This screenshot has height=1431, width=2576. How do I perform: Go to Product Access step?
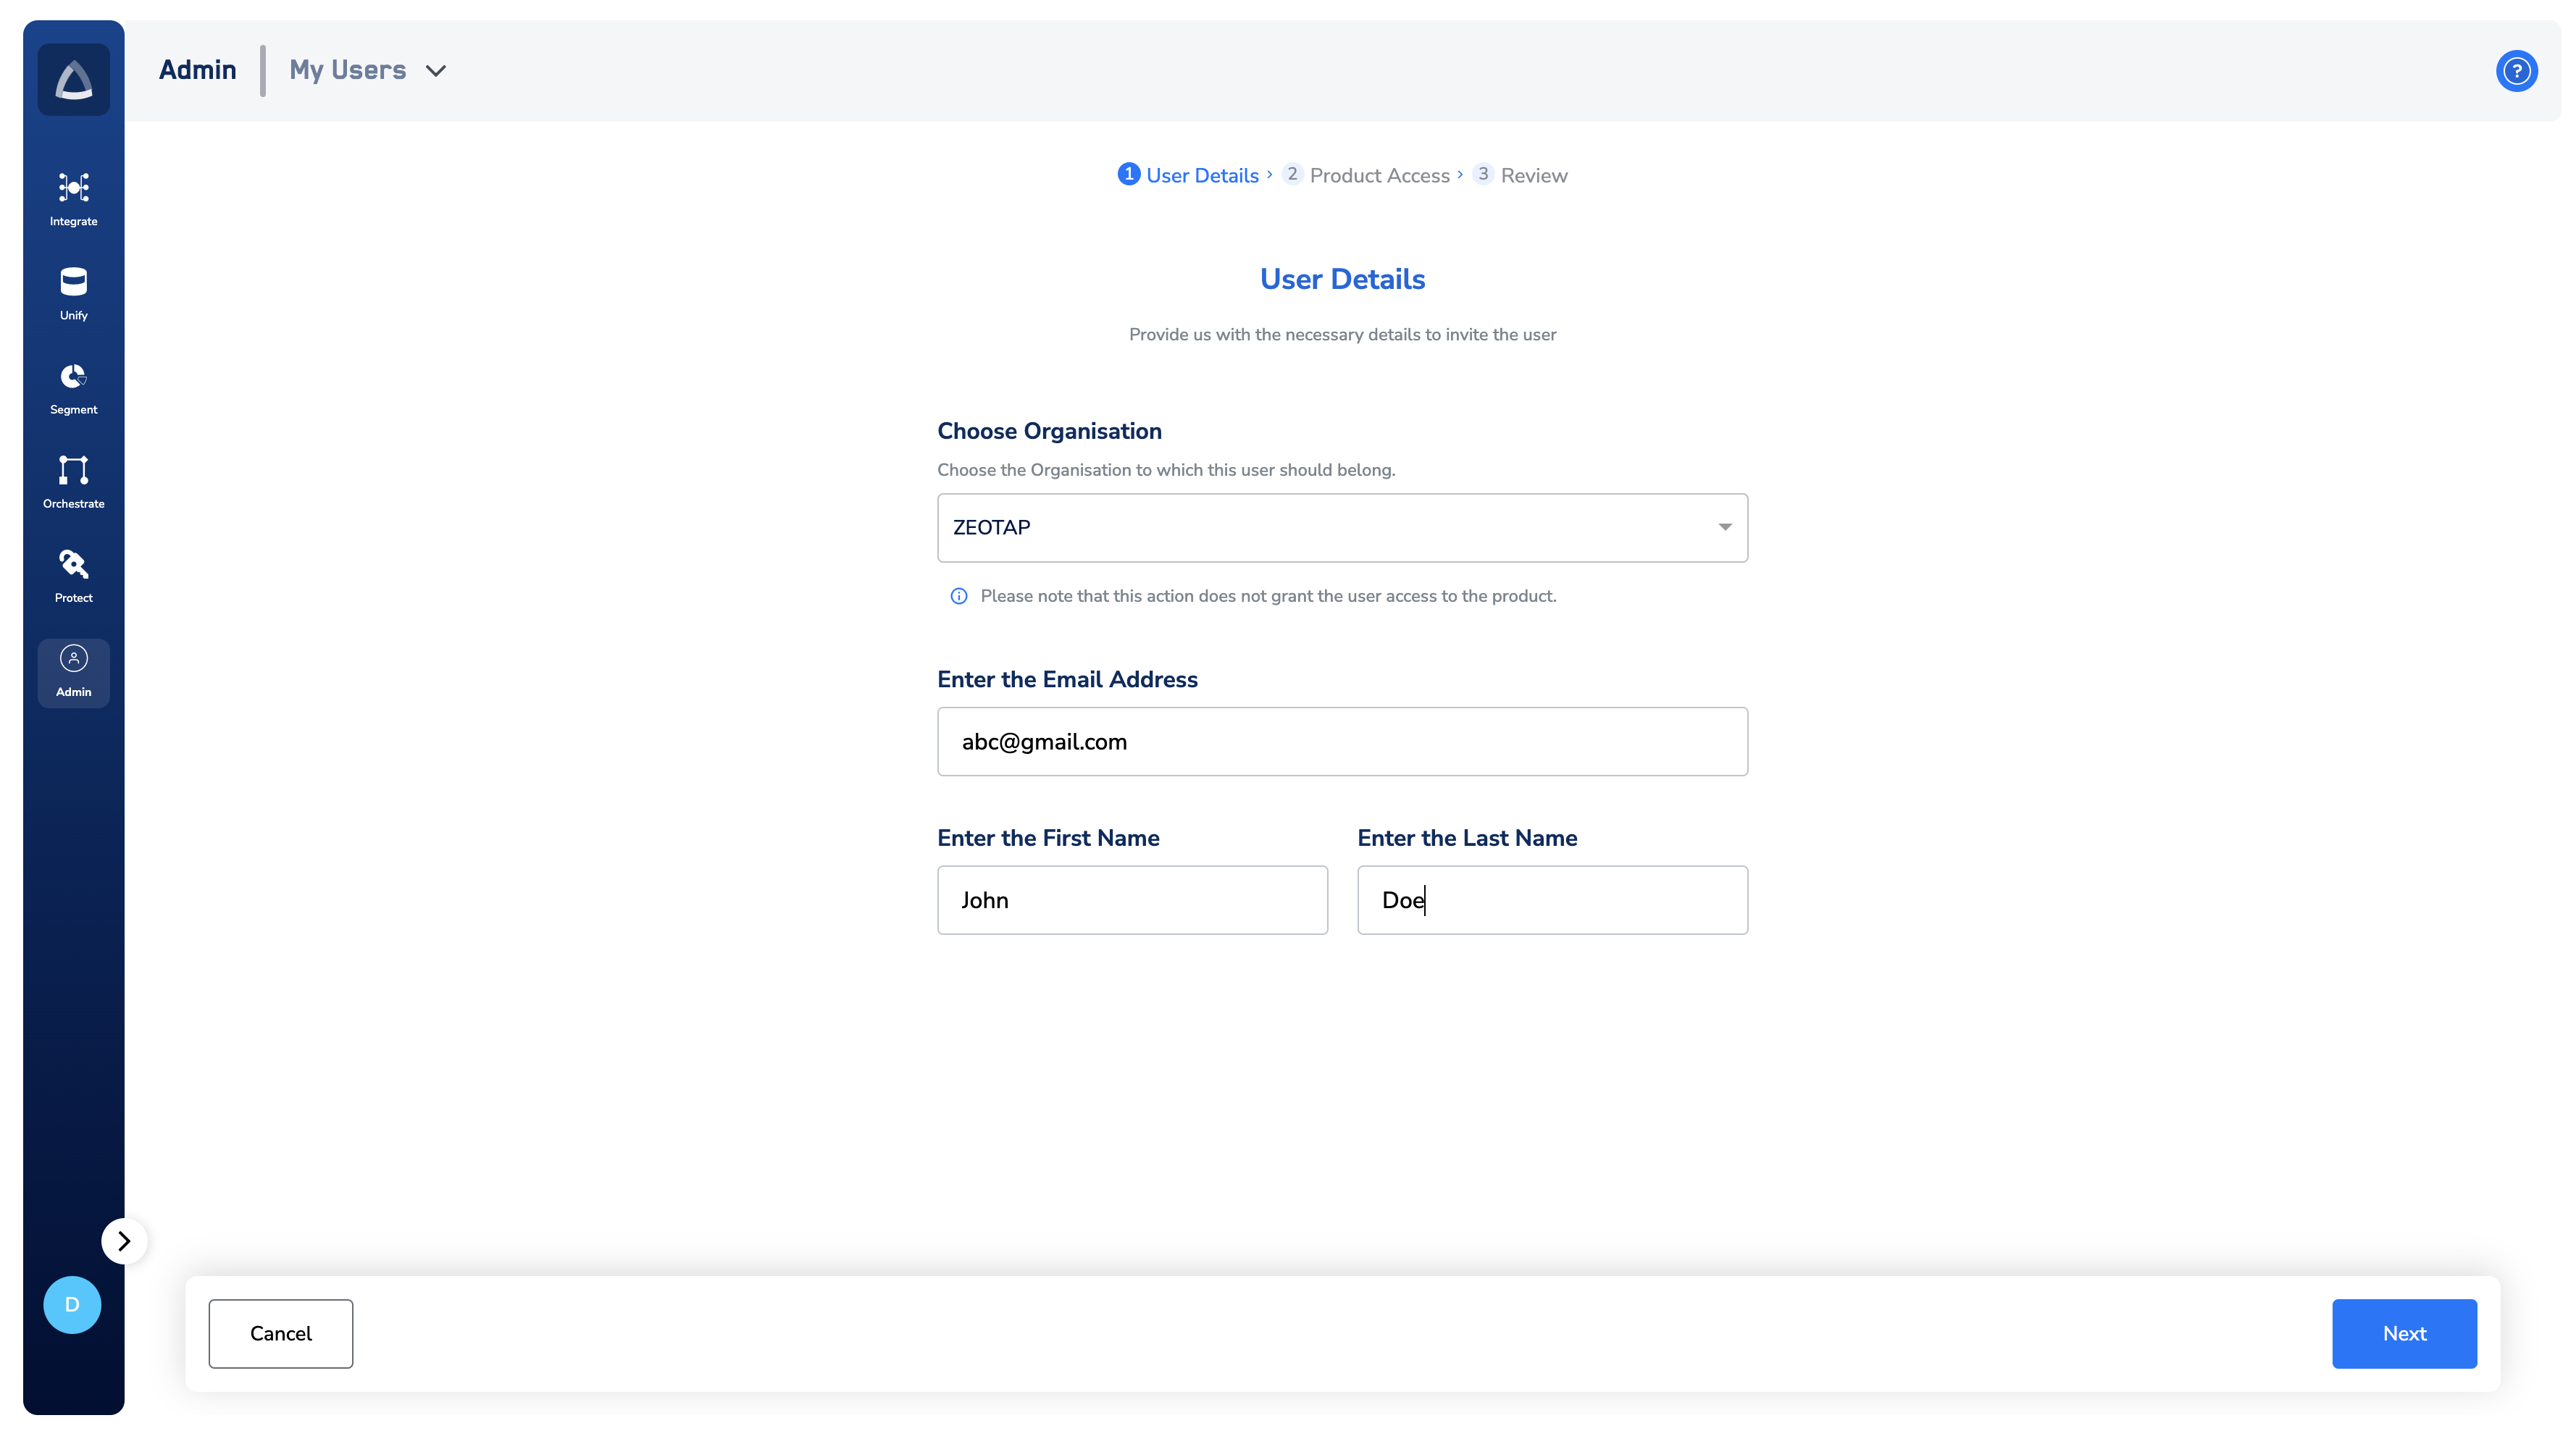click(1378, 175)
